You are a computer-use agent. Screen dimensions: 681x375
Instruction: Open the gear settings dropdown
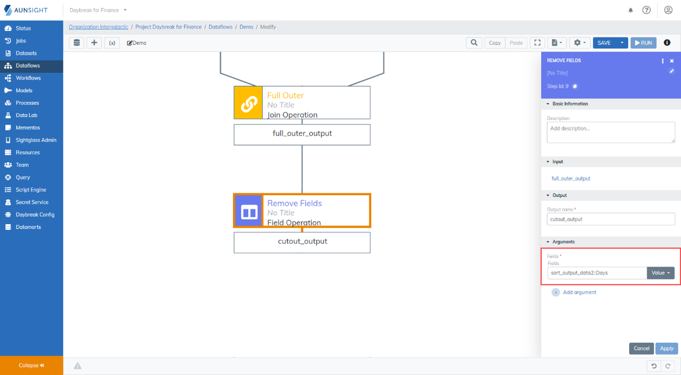pos(580,43)
